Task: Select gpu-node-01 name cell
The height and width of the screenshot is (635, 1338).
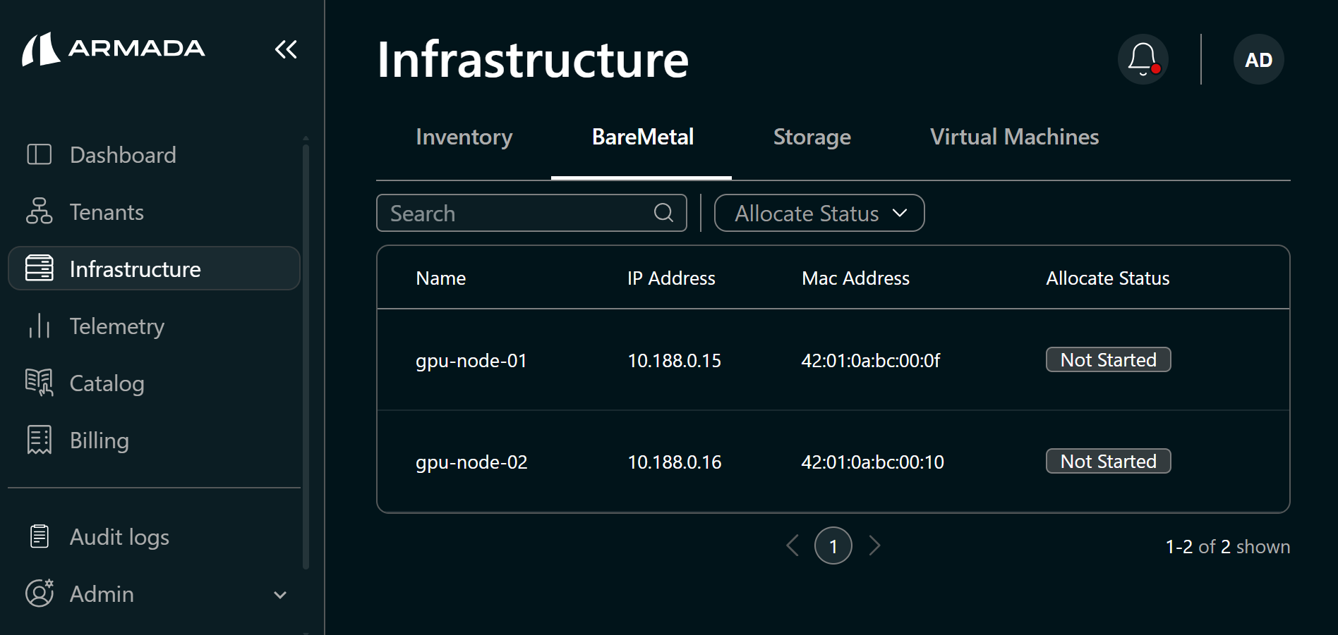Action: coord(471,361)
